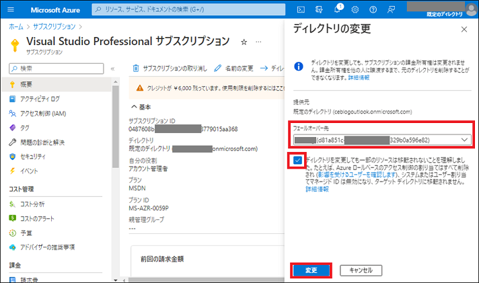Click the キャンセル button
This screenshot has height=283, width=479.
pos(361,270)
